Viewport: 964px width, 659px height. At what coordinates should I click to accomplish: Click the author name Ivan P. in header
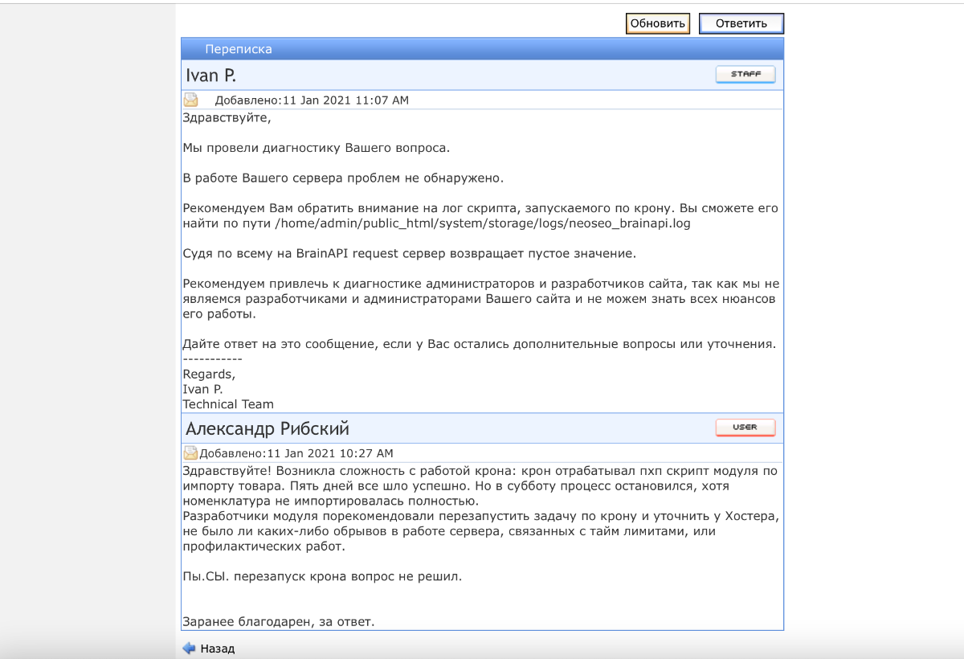pyautogui.click(x=211, y=76)
